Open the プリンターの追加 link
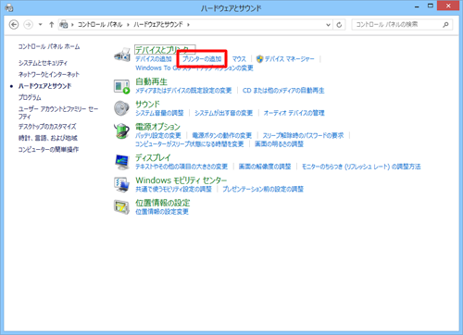 [202, 59]
